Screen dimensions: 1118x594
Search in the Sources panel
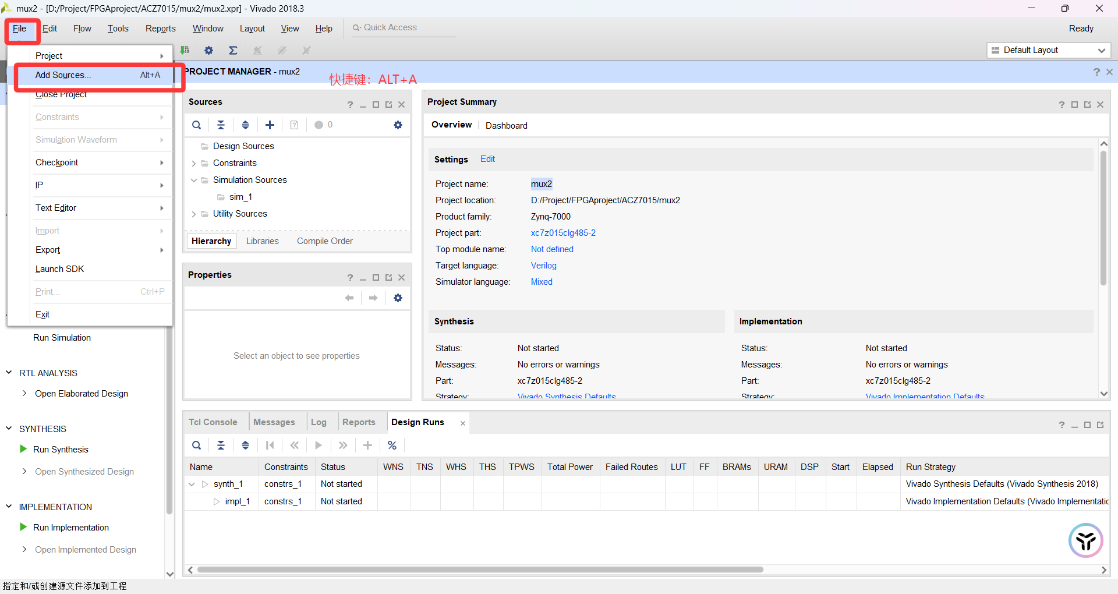click(x=197, y=125)
